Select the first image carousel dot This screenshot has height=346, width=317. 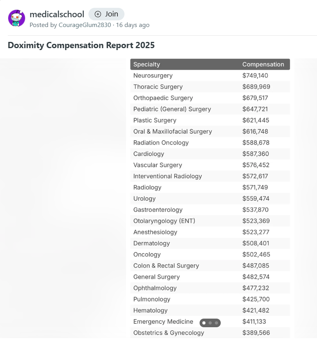tap(204, 323)
